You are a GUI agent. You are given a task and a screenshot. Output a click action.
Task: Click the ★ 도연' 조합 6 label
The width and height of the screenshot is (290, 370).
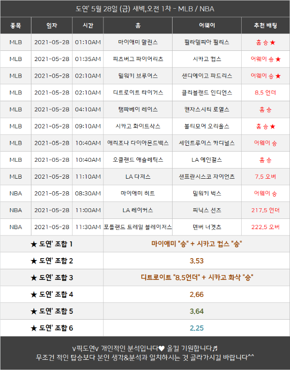click(52, 328)
